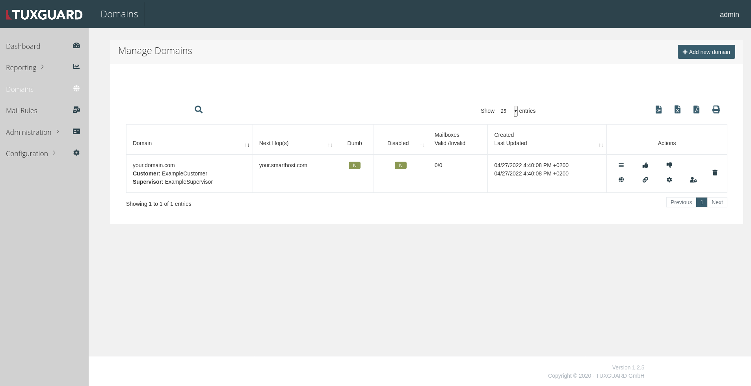The height and width of the screenshot is (386, 751).
Task: Open the link action for your.domain.com
Action: (x=645, y=180)
